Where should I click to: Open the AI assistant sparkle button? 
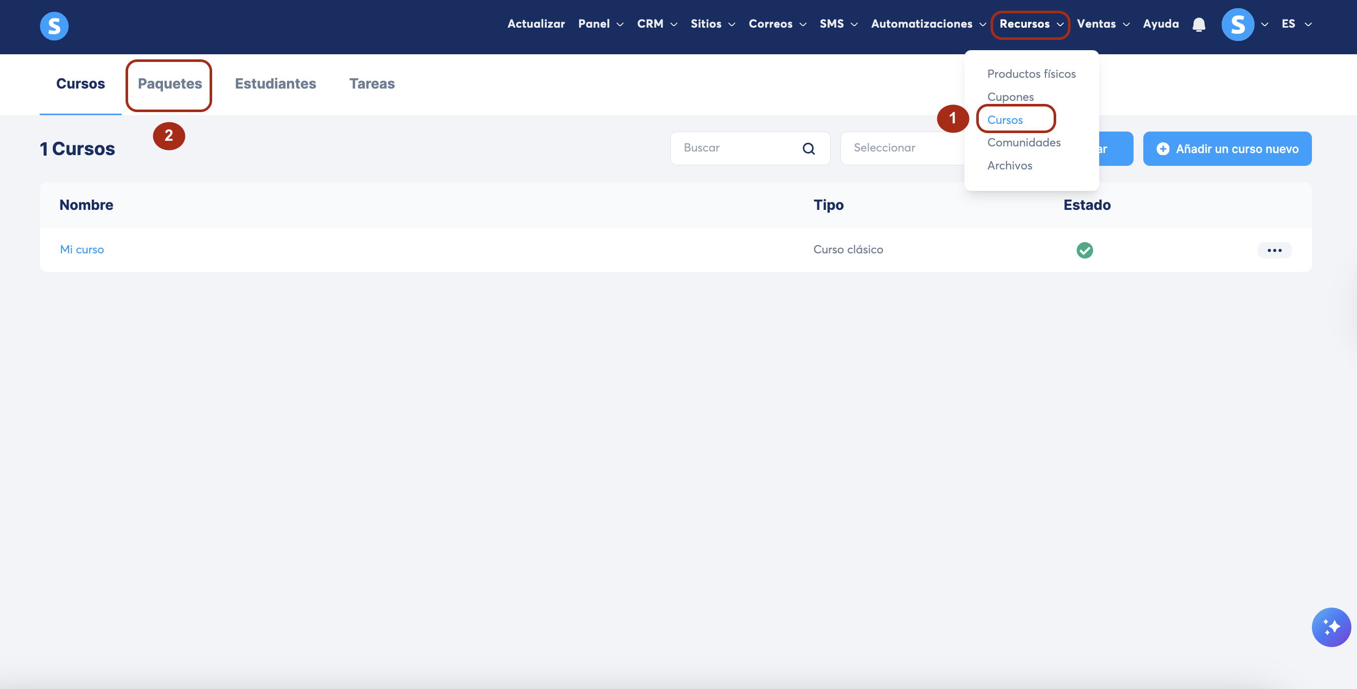[x=1331, y=627]
